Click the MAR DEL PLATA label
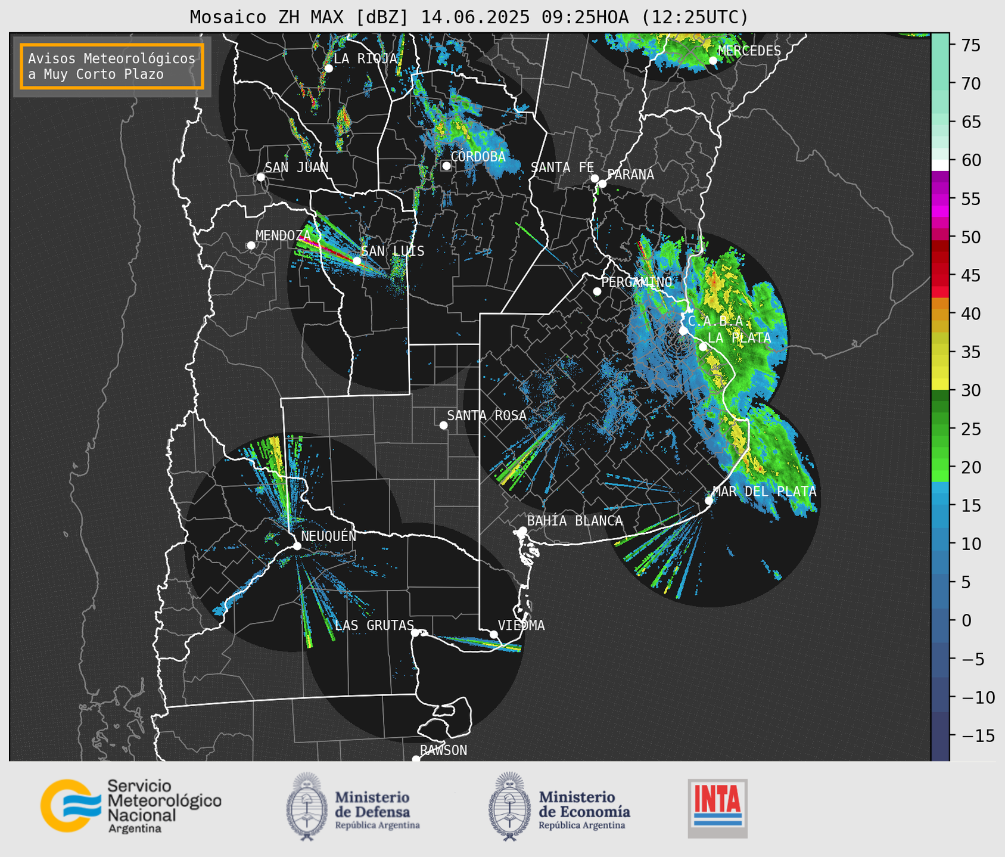 click(765, 492)
